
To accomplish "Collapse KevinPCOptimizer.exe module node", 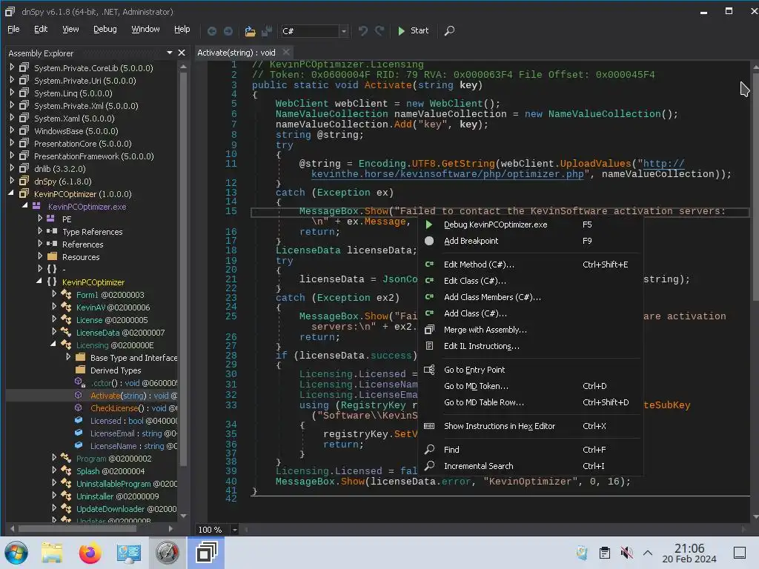I will (24, 206).
